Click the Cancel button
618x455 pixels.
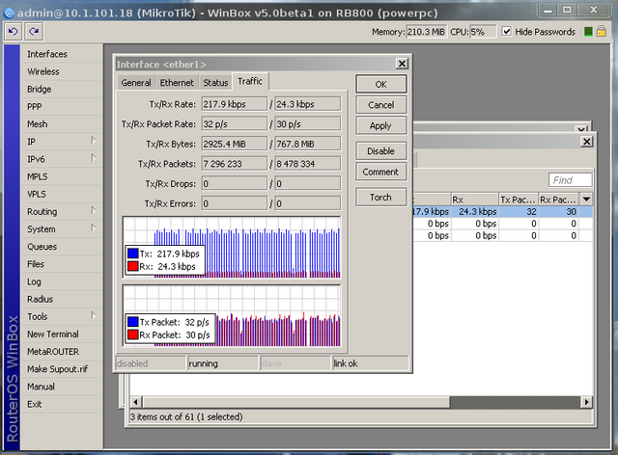[x=380, y=105]
